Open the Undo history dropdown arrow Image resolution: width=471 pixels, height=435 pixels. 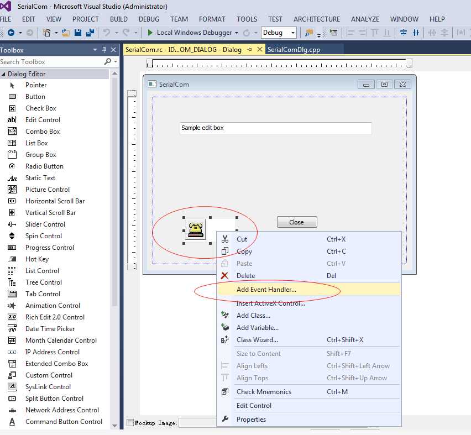(117, 33)
